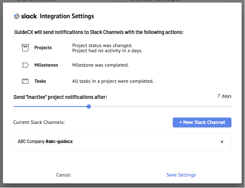Screen dimensions: 245x188
Task: Click the Tasks card icon
Action: (x=25, y=81)
